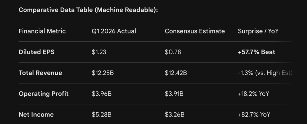307x124 pixels.
Task: Click the Q1 2026 Actual column header
Action: click(114, 31)
